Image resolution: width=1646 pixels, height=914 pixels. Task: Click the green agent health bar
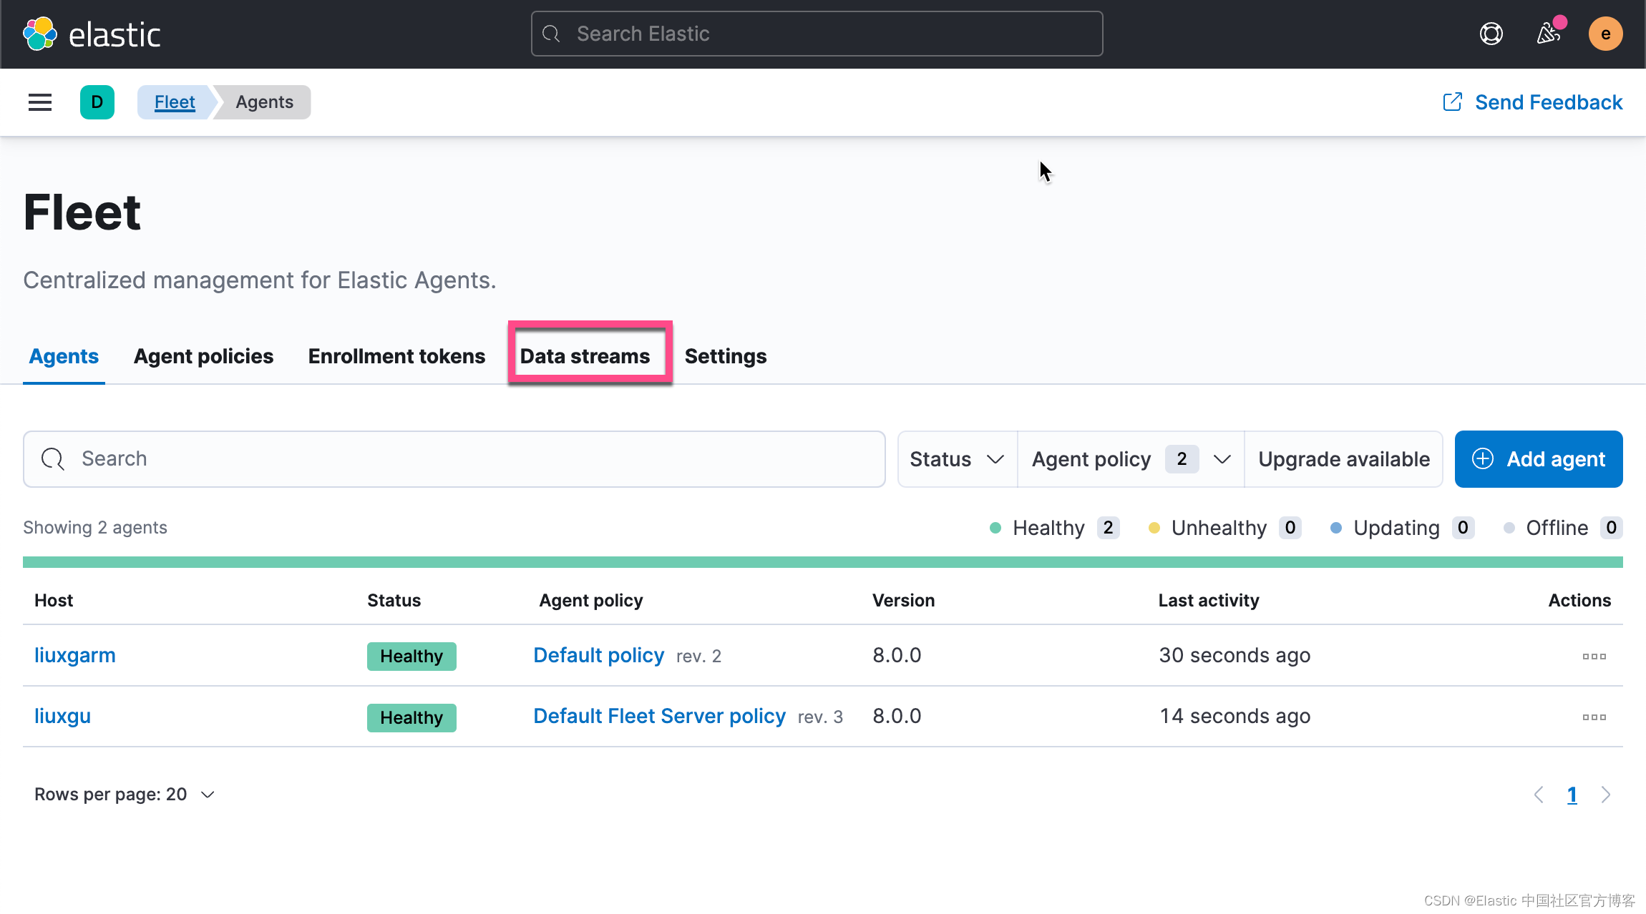823,562
